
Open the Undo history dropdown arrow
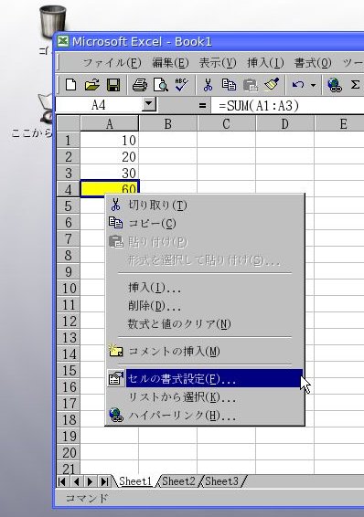pyautogui.click(x=313, y=85)
